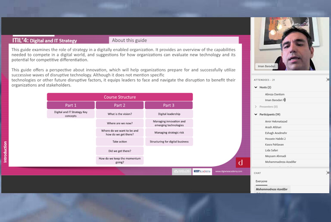Select attendee Alireza Dantism

tap(275, 94)
